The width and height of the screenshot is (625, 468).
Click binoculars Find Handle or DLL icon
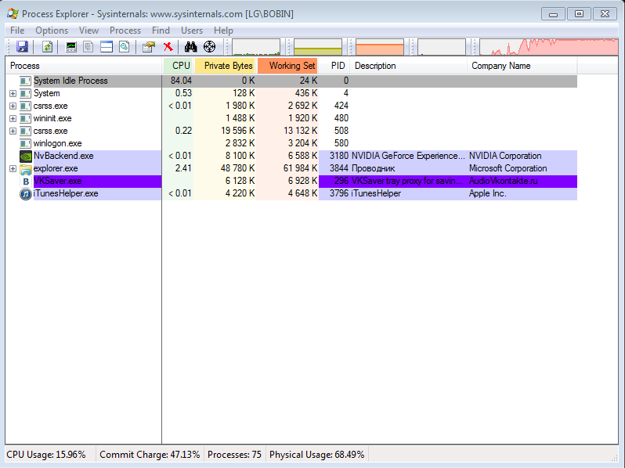coord(190,47)
